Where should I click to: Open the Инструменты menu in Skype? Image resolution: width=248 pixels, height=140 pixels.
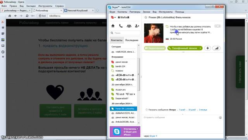point(166,12)
